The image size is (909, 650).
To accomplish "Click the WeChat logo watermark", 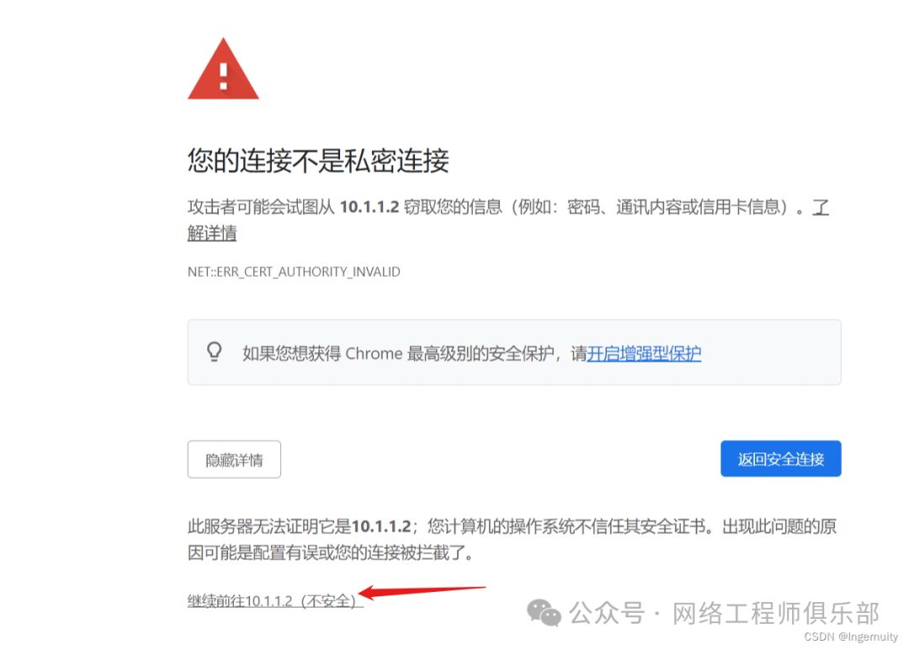I will click(x=544, y=613).
